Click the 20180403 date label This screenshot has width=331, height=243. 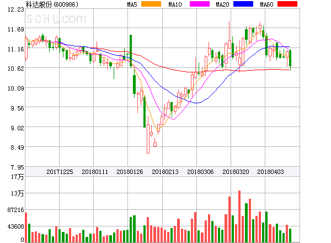(x=270, y=172)
